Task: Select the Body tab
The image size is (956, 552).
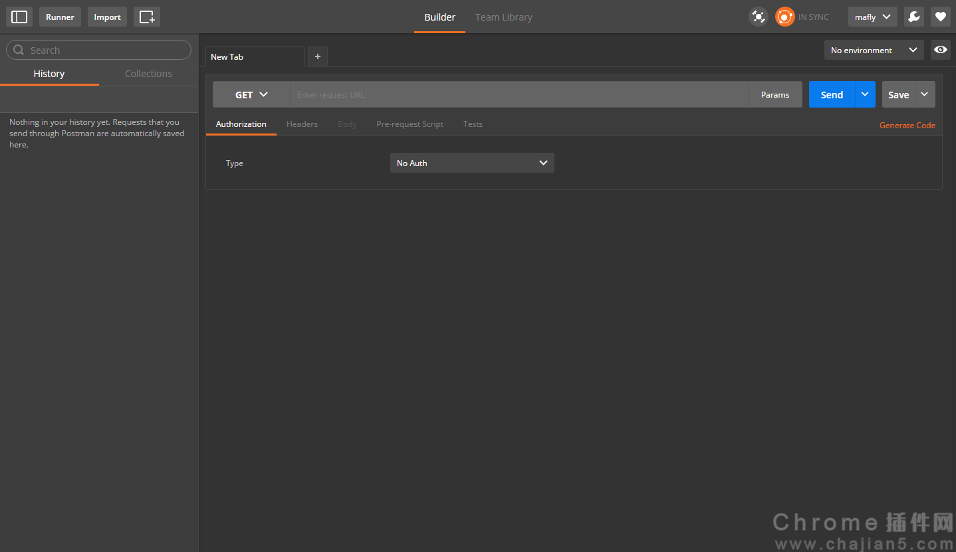Action: (347, 124)
